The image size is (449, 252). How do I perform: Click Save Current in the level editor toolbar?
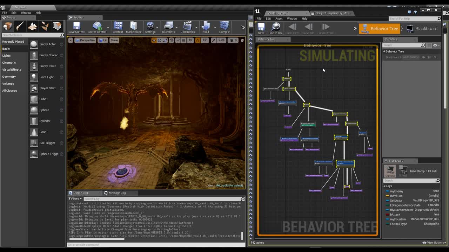tap(76, 26)
